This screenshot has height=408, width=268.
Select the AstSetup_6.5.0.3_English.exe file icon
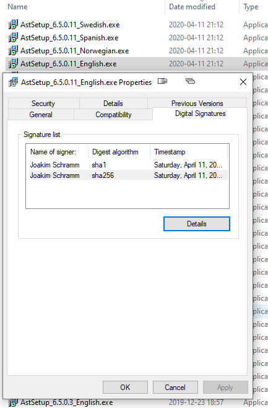(13, 402)
